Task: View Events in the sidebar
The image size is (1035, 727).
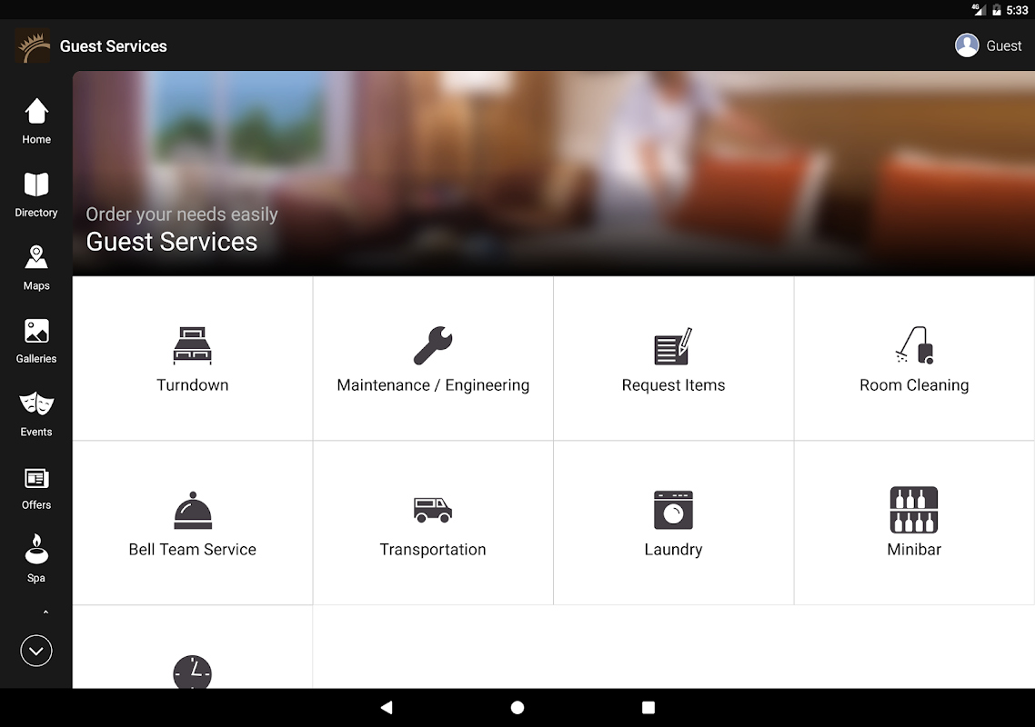Action: tap(36, 414)
